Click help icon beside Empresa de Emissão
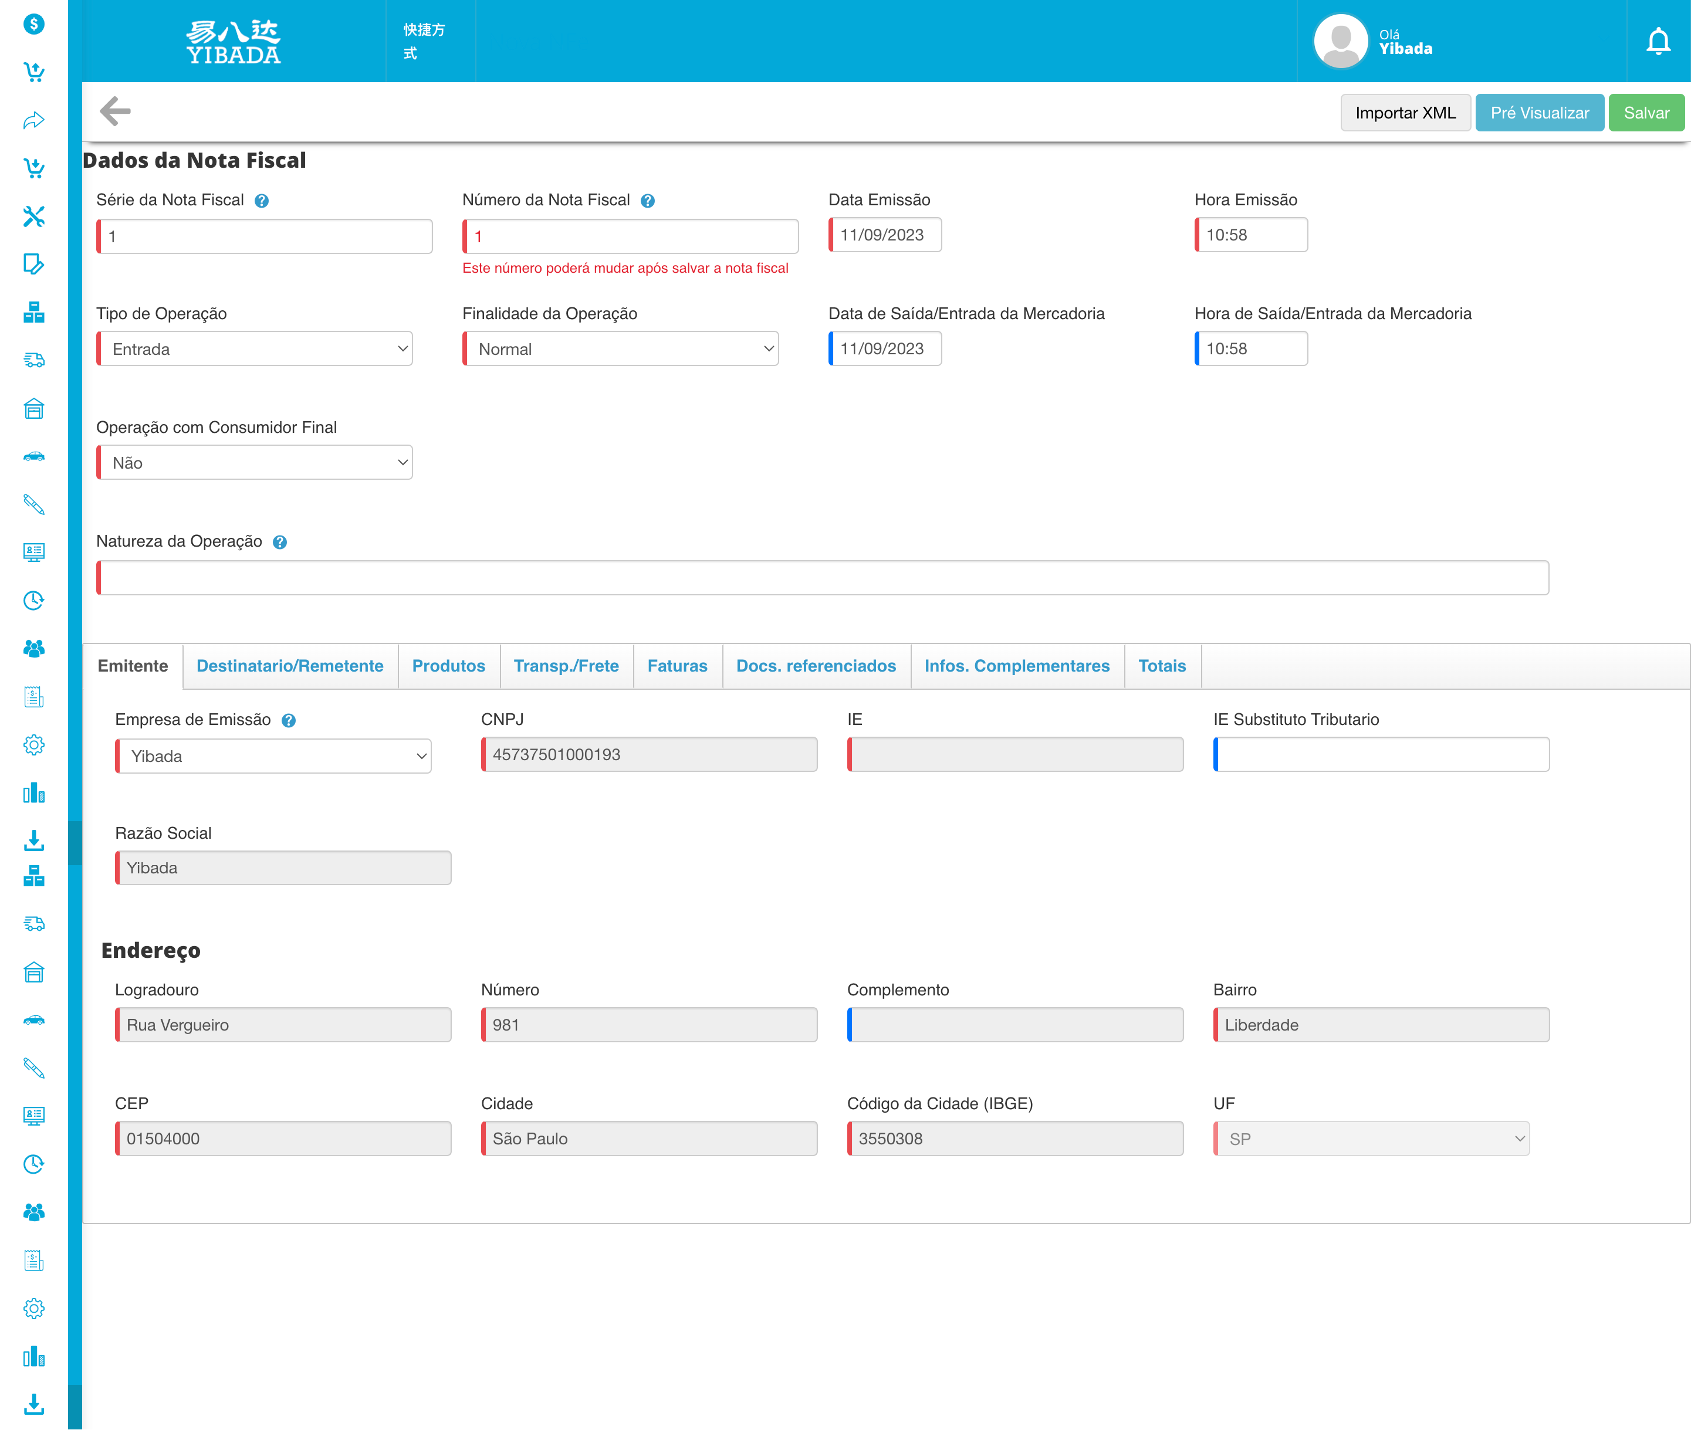1691x1430 pixels. (x=288, y=721)
